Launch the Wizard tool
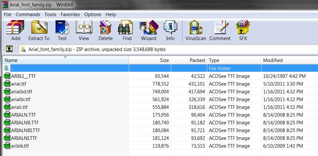318x156 pixels. (149, 30)
